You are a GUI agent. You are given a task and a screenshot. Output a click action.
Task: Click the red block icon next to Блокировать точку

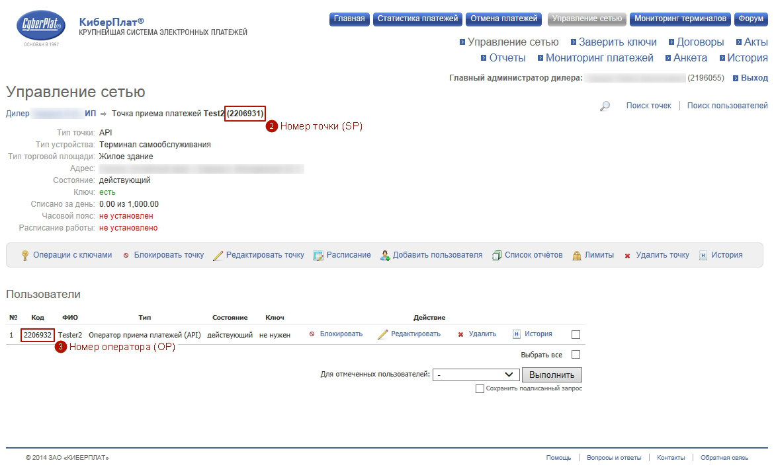click(126, 256)
